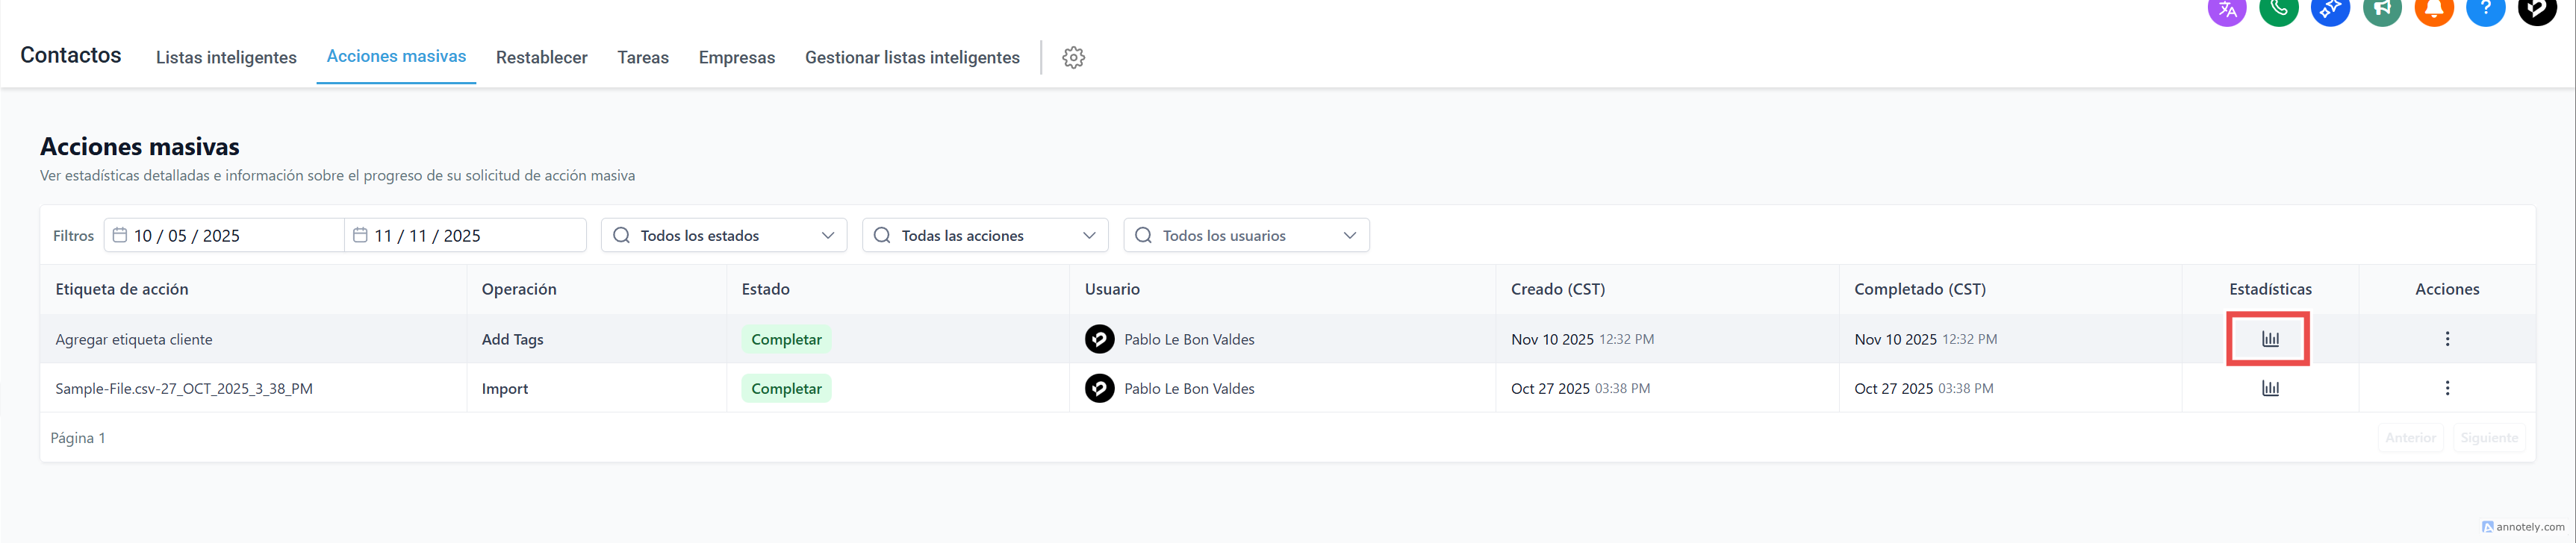This screenshot has width=2576, height=543.
Task: Click the megaphone announcements icon
Action: click(x=2382, y=10)
